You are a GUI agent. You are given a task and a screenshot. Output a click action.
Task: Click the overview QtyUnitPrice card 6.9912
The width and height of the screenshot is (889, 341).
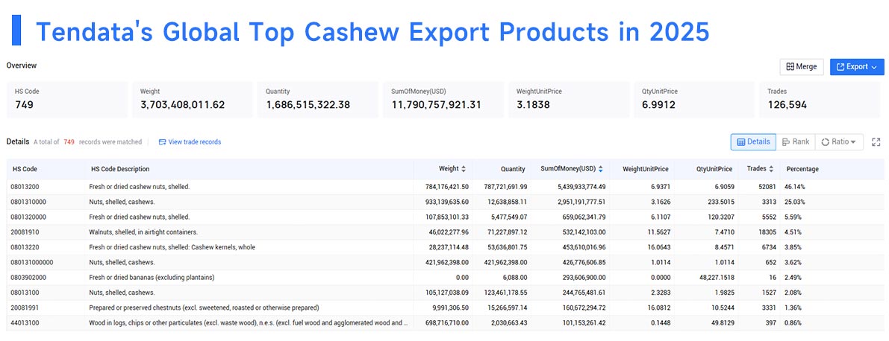(x=694, y=100)
